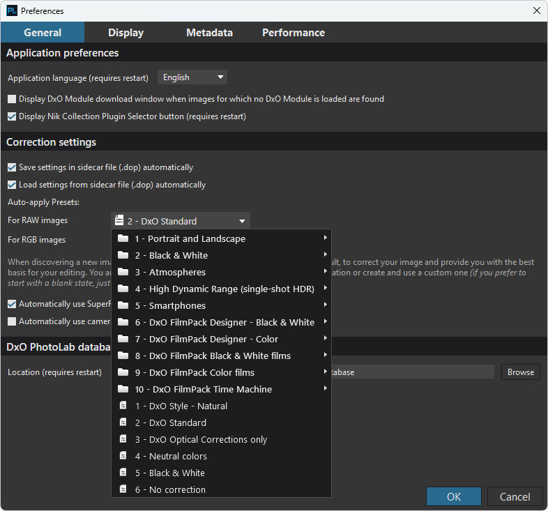
Task: Click folder icon beside 2 - Black & White
Action: [x=123, y=255]
